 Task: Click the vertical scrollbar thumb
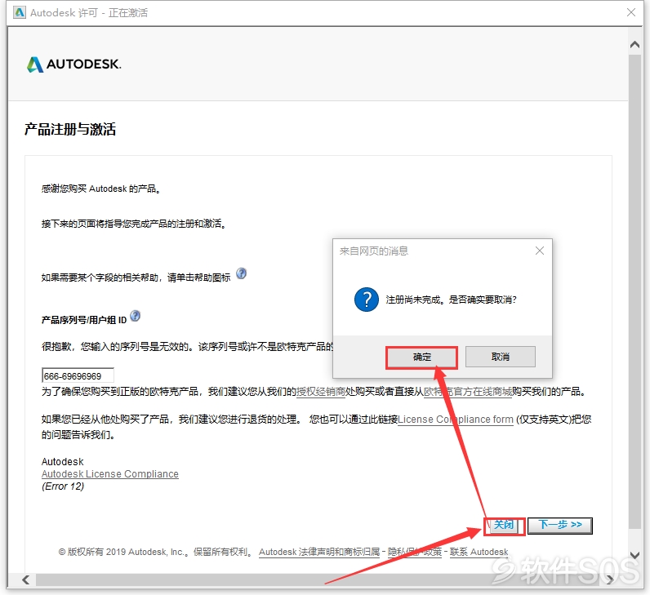(634, 291)
